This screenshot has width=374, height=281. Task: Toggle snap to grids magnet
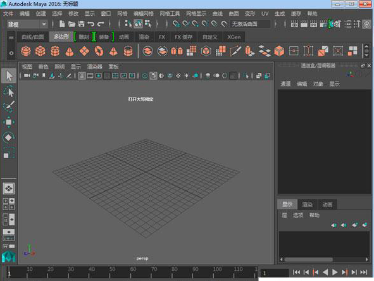pos(177,24)
